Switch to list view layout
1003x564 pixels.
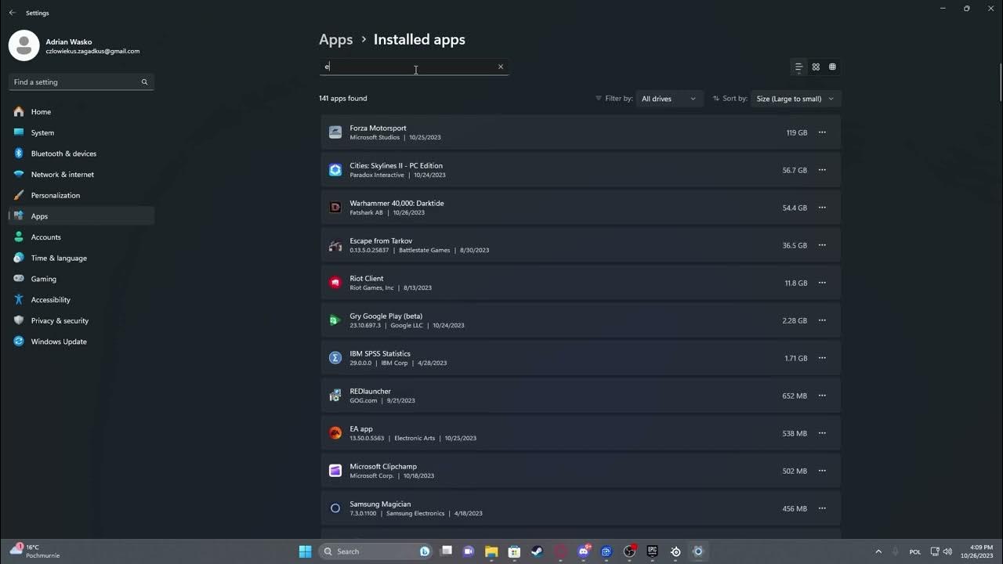(x=798, y=67)
